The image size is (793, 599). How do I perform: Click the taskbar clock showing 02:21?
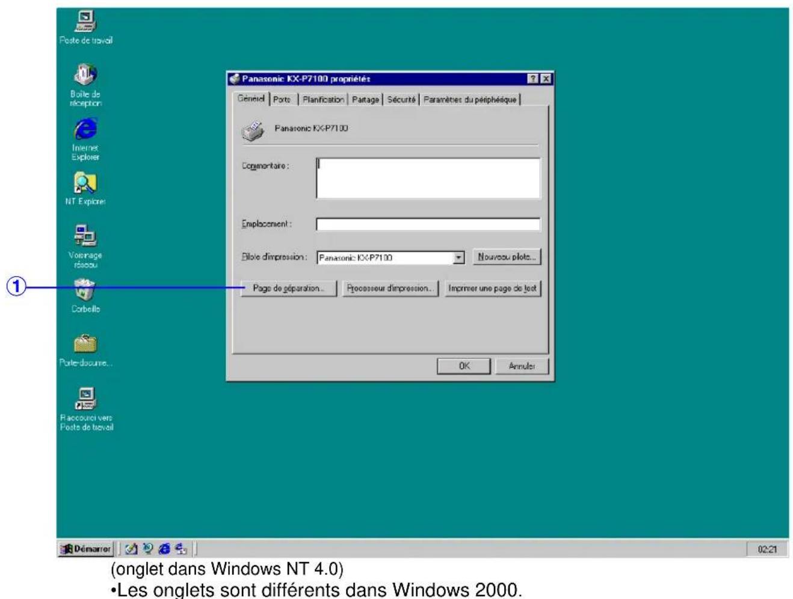coord(767,549)
